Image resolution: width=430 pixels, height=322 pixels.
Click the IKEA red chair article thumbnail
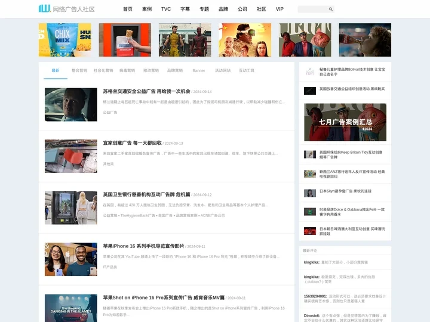(70, 156)
